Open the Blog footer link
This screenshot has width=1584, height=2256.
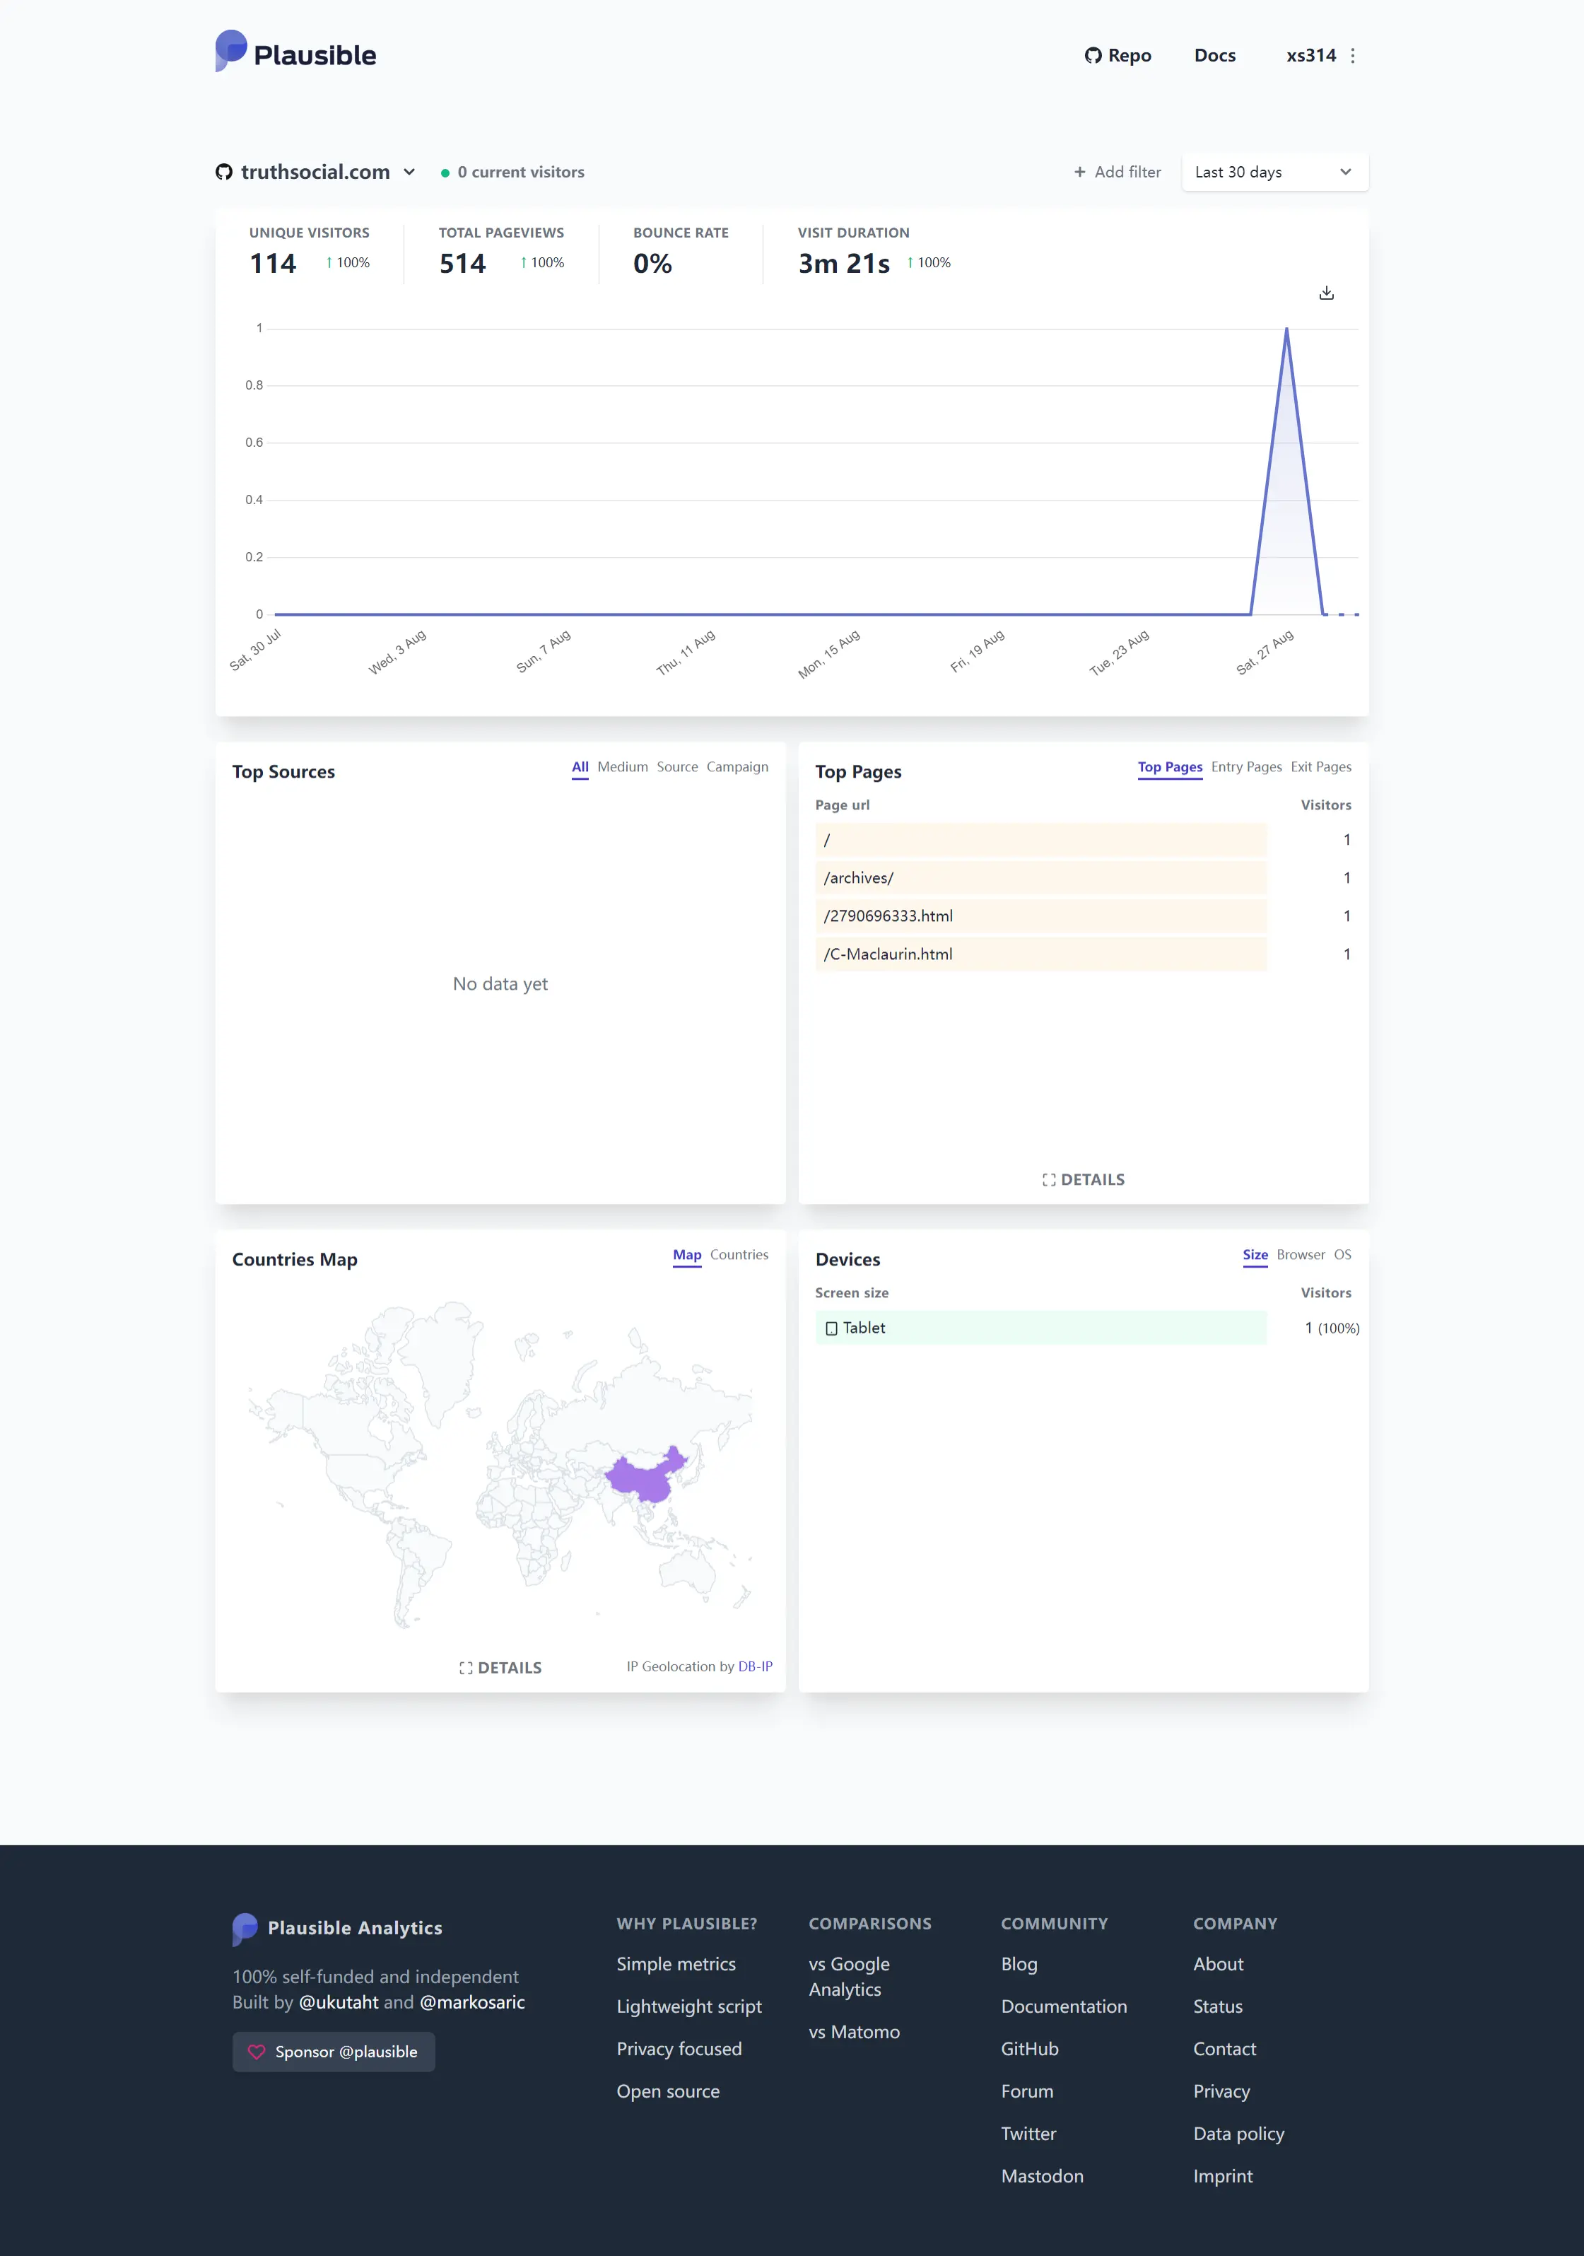[x=1019, y=1965]
